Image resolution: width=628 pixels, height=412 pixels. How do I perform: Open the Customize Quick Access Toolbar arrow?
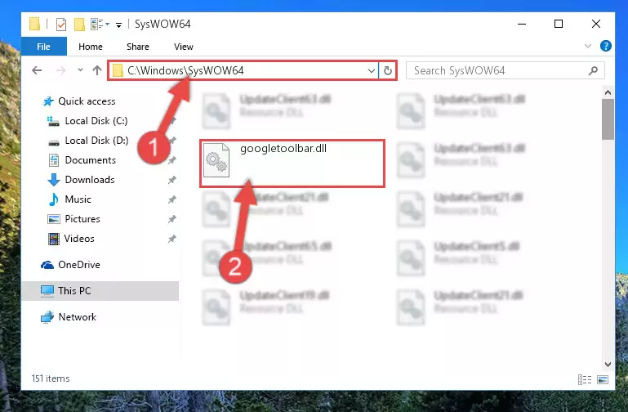(118, 25)
